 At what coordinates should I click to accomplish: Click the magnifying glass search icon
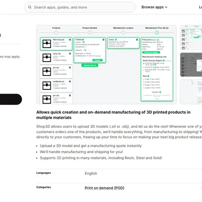pyautogui.click(x=30, y=7)
